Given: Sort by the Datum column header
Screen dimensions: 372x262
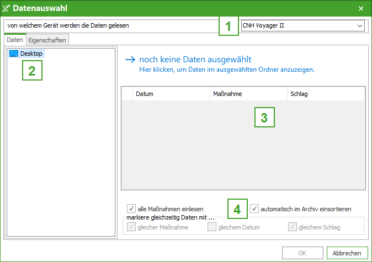Looking at the screenshot, I should pyautogui.click(x=171, y=94).
